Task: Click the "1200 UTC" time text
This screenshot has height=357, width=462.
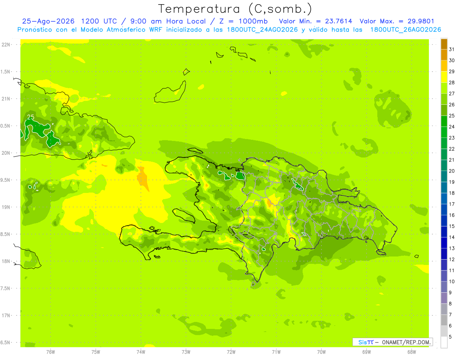Action: pyautogui.click(x=99, y=21)
